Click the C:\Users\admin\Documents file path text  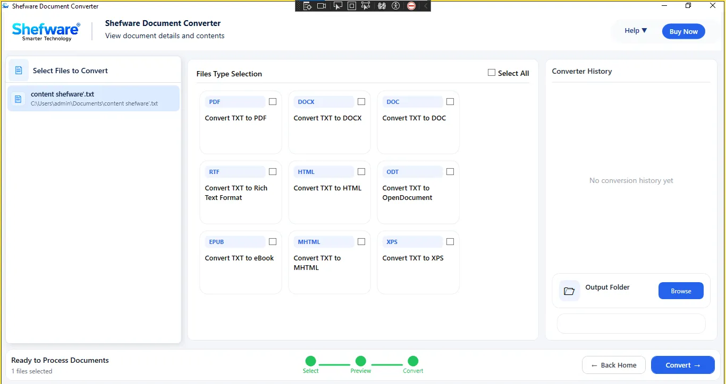pyautogui.click(x=94, y=103)
